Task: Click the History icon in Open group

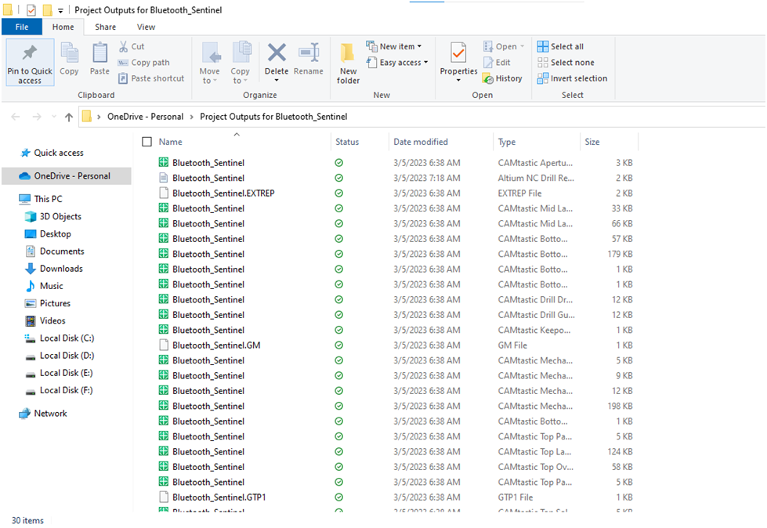Action: pyautogui.click(x=502, y=78)
